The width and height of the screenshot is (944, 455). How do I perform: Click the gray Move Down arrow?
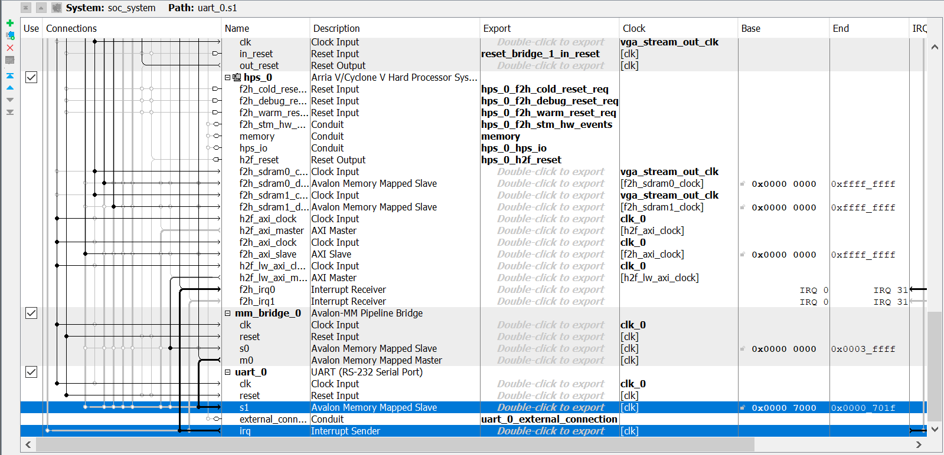pos(10,100)
